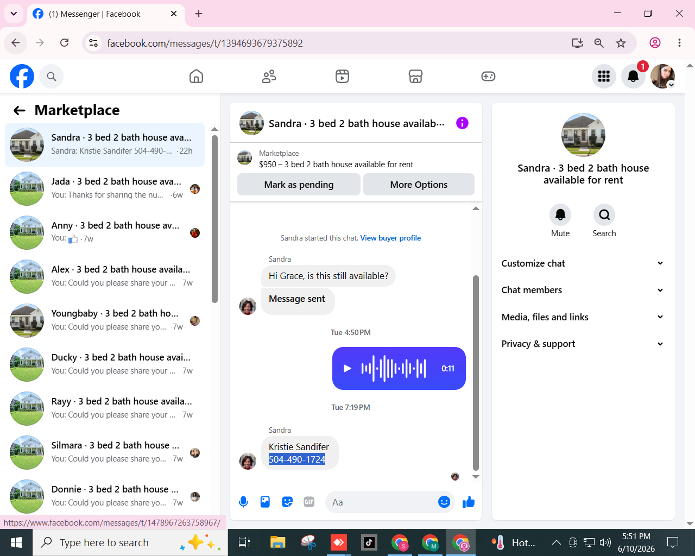The image size is (695, 556).
Task: Open the account profile picture menu
Action: pos(662,77)
